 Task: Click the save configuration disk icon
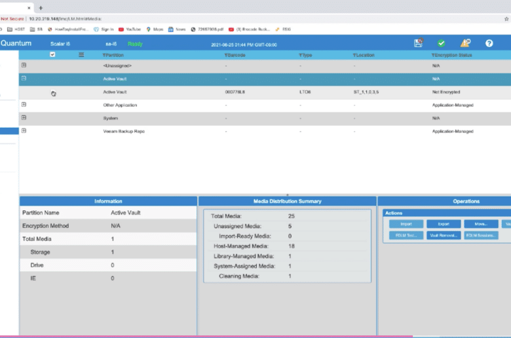[418, 43]
